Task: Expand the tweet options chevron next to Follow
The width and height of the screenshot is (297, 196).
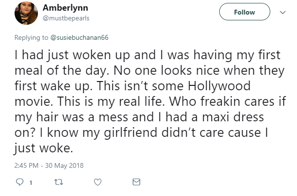Action: pyautogui.click(x=282, y=13)
